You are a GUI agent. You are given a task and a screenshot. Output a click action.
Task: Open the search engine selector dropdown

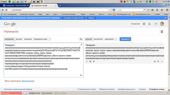114,10
